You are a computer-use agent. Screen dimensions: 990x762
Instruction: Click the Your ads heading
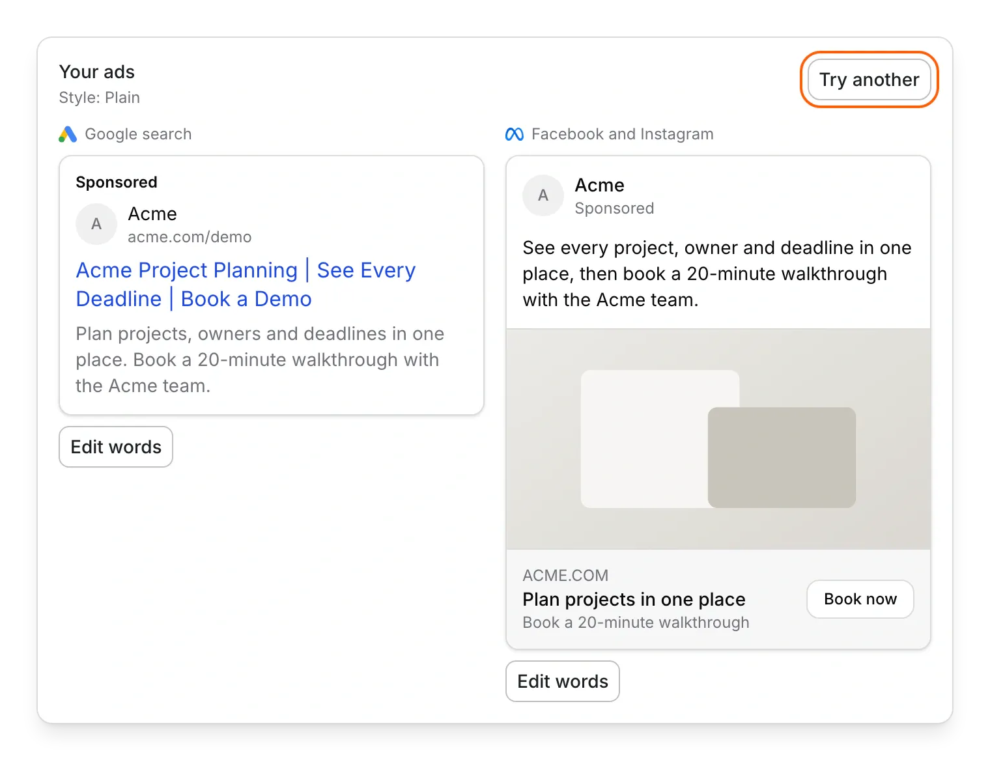pyautogui.click(x=97, y=72)
